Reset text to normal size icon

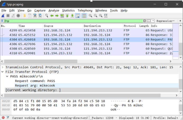point(101,16)
